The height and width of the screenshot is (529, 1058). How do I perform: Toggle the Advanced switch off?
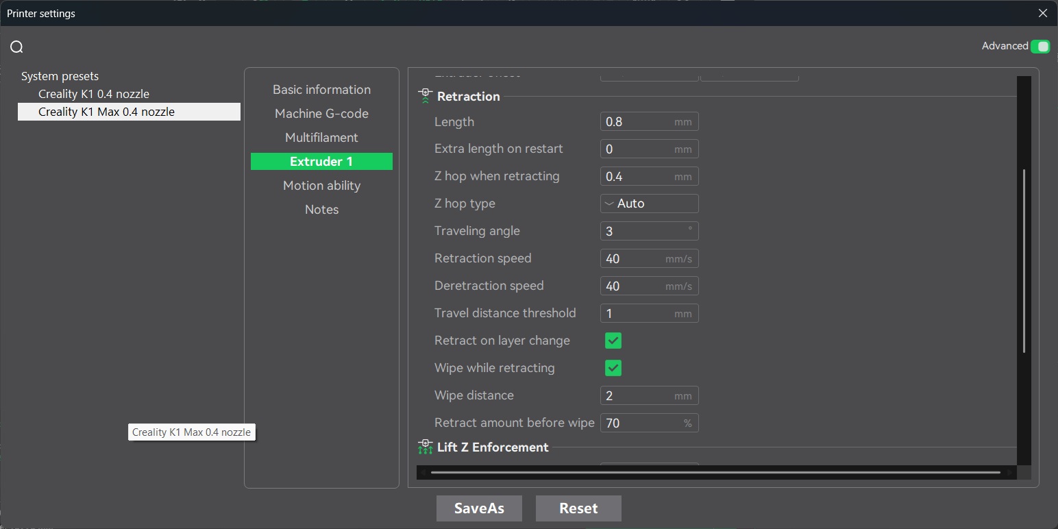tap(1040, 47)
